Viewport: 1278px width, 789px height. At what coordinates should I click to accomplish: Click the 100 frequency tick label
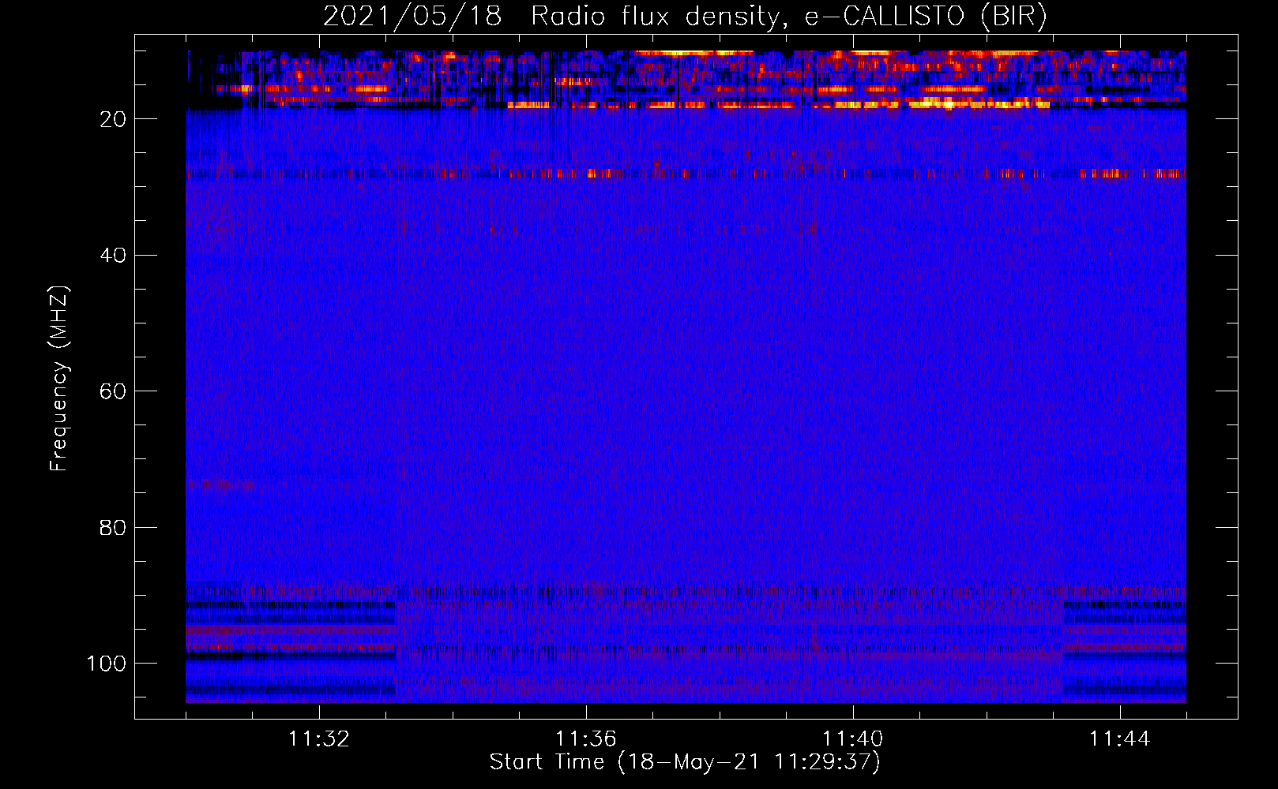(x=107, y=664)
